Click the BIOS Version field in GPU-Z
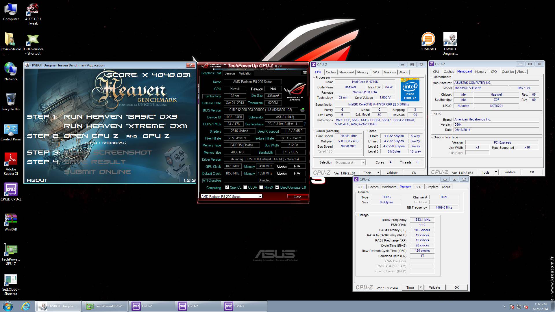Viewport: 555px width, 312px height. 261,110
